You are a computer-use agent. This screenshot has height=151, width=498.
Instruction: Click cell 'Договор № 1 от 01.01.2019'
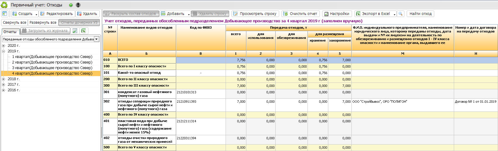pos(476,105)
